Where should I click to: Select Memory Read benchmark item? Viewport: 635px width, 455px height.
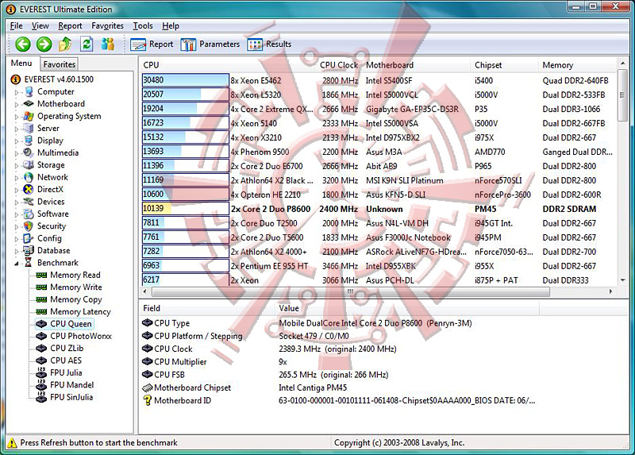(x=75, y=275)
